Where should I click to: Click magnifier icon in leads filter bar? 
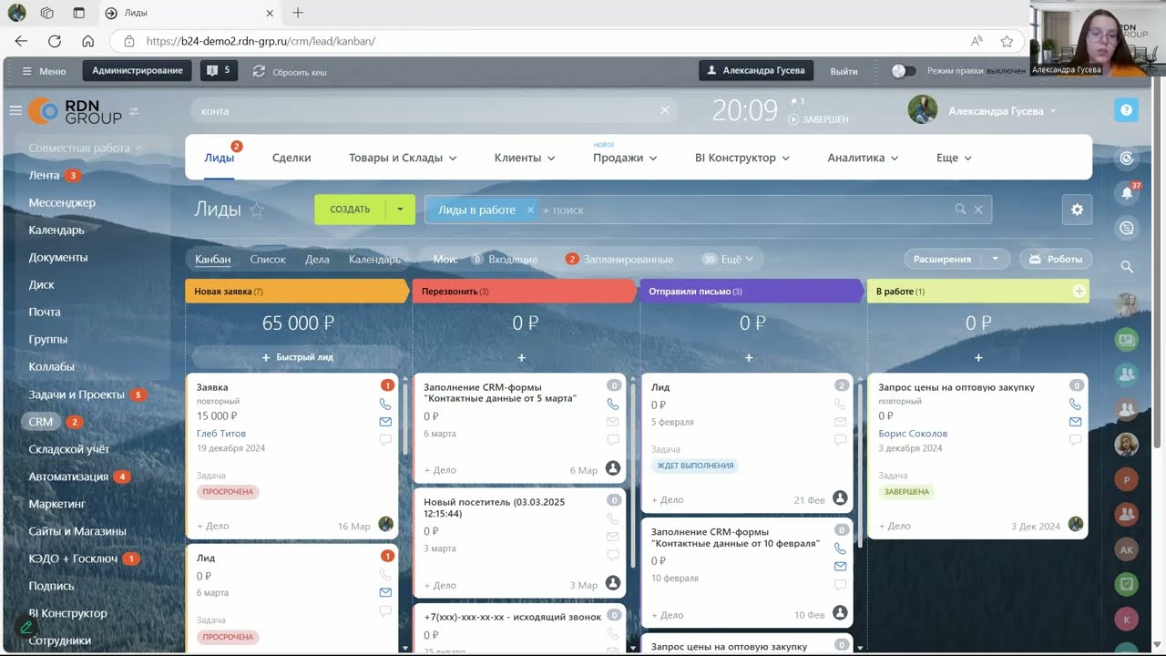pyautogui.click(x=960, y=210)
